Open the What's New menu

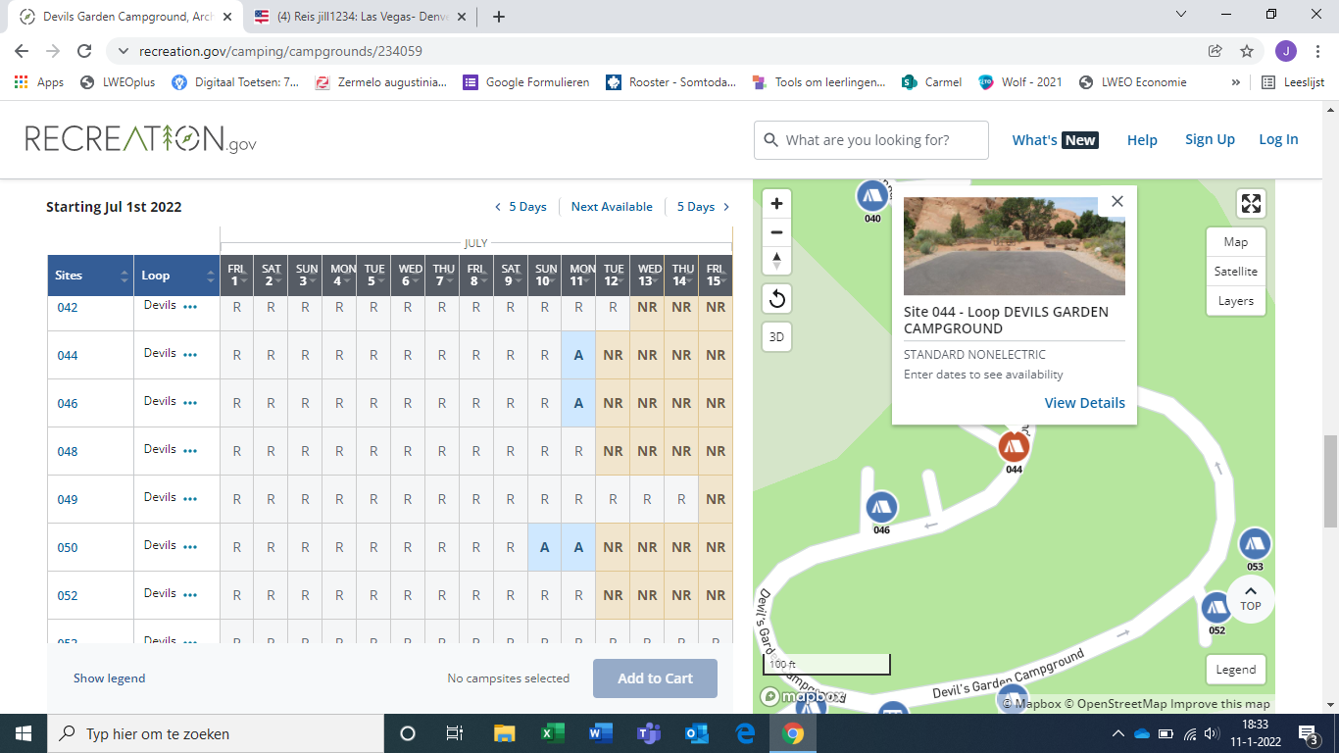click(1055, 140)
